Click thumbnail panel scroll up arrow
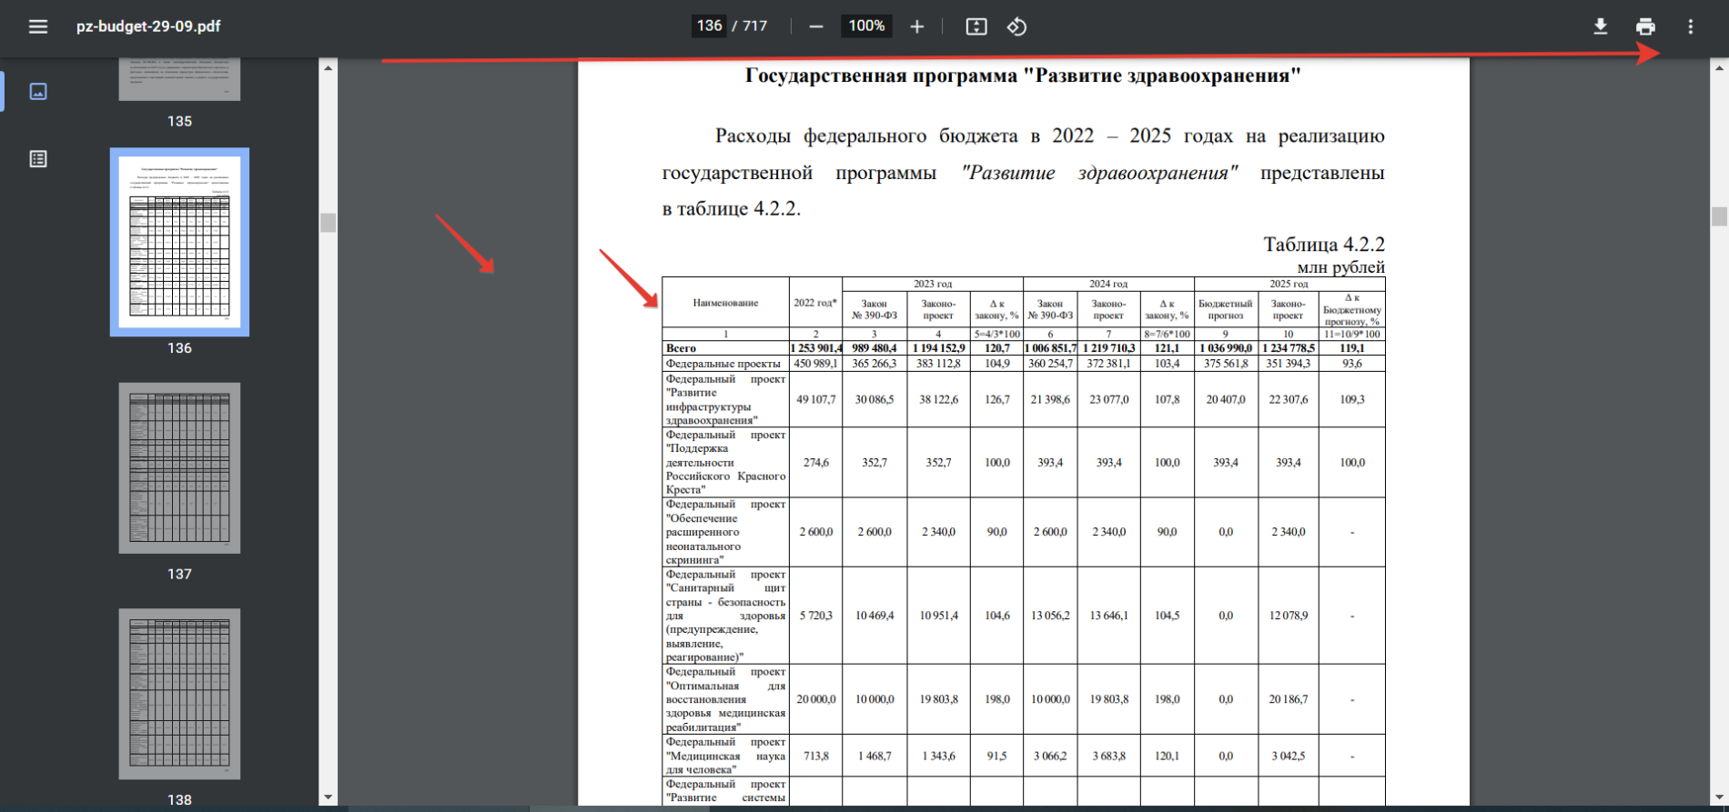Image resolution: width=1729 pixels, height=812 pixels. 328,67
